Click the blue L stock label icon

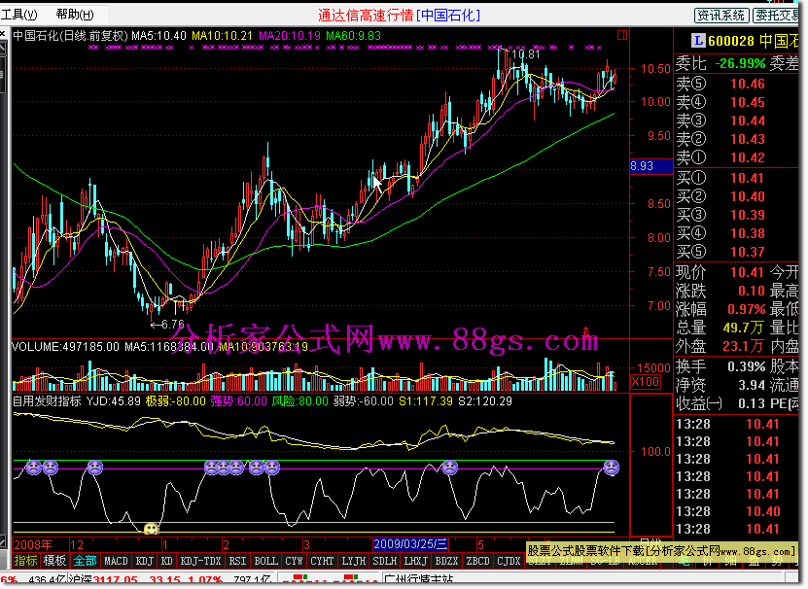698,40
